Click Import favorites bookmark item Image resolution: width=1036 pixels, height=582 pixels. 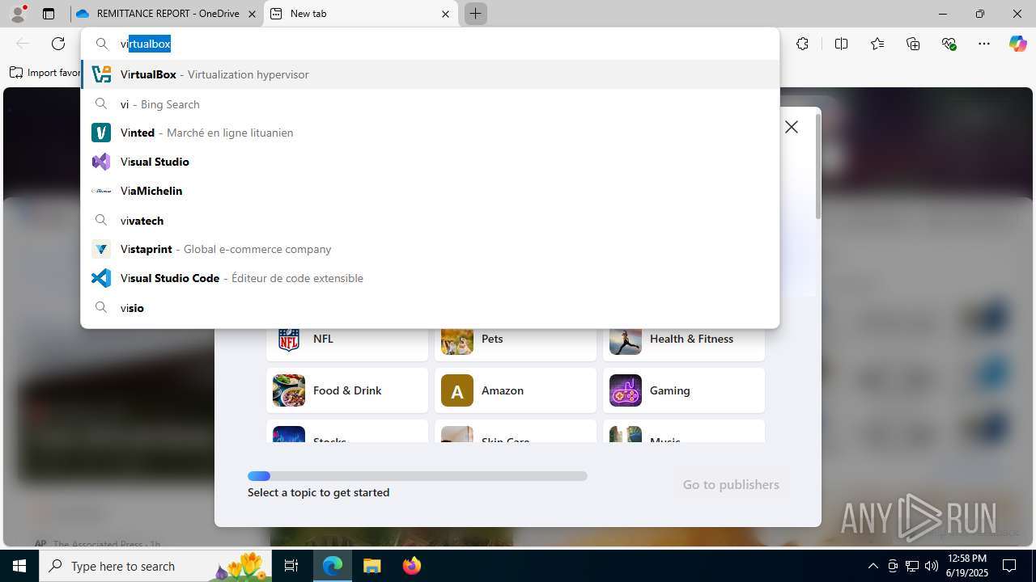click(45, 73)
